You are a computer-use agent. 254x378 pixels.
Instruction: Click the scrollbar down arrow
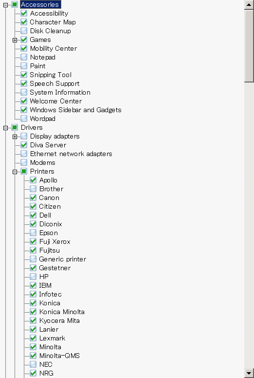(249, 373)
